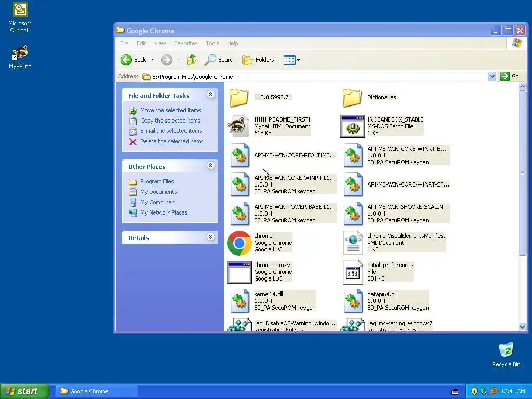
Task: Select the API-MS-WIN-CORE-WINRT-L1 file icon
Action: (240, 184)
